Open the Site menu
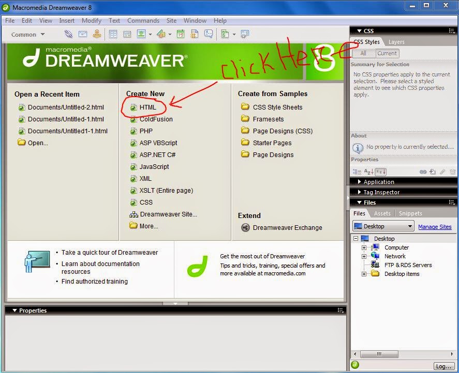Image resolution: width=459 pixels, height=373 pixels. [x=171, y=21]
